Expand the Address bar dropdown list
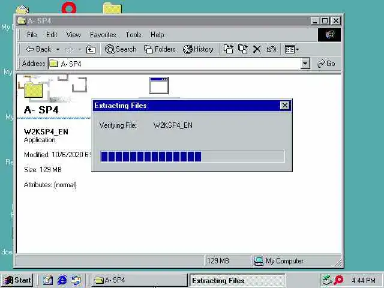The width and height of the screenshot is (384, 288). 305,64
